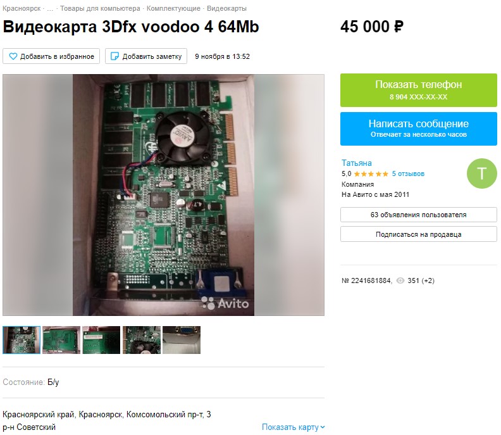Image resolution: width=501 pixels, height=435 pixels.
Task: Select the third photo thumbnail with sticker
Action: (x=101, y=340)
